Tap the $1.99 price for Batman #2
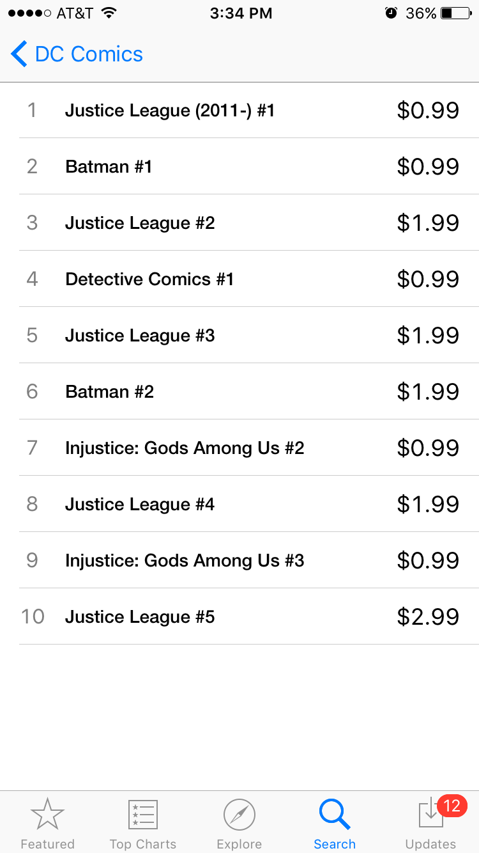The width and height of the screenshot is (479, 853). (428, 391)
